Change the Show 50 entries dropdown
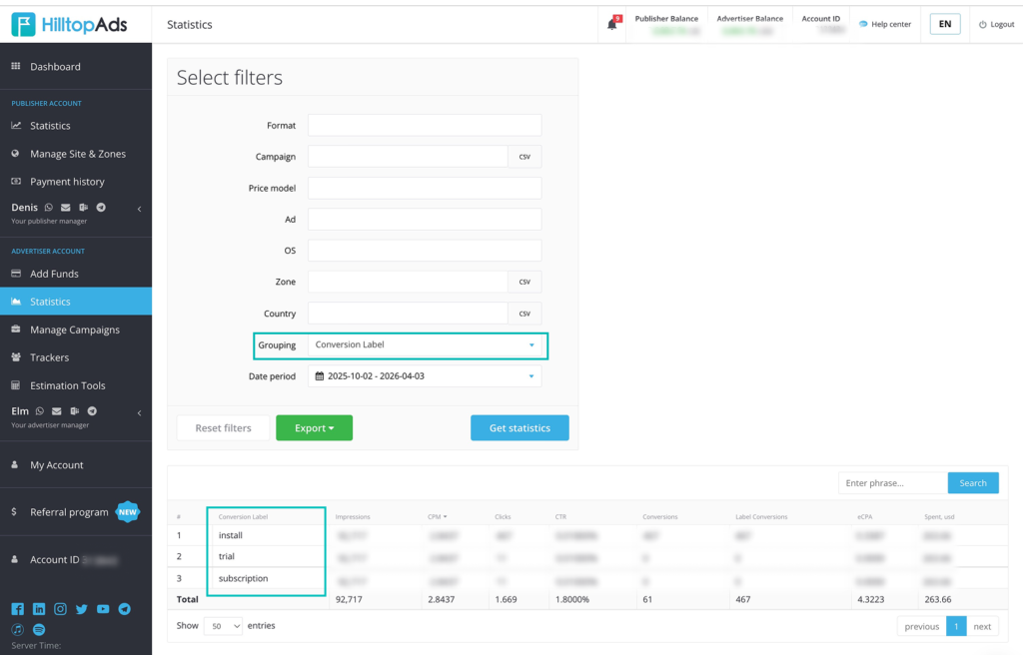 [223, 626]
